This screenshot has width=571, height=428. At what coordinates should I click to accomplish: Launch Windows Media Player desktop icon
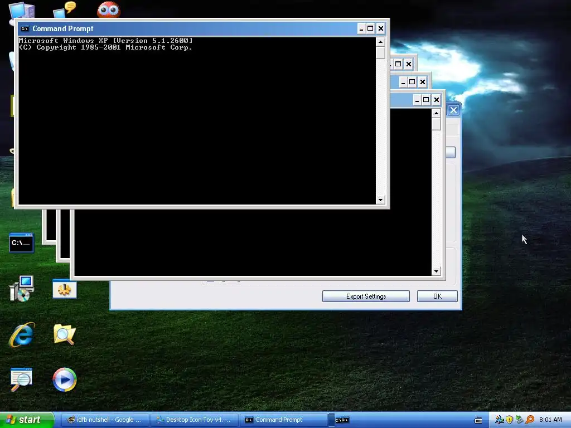[x=65, y=380]
